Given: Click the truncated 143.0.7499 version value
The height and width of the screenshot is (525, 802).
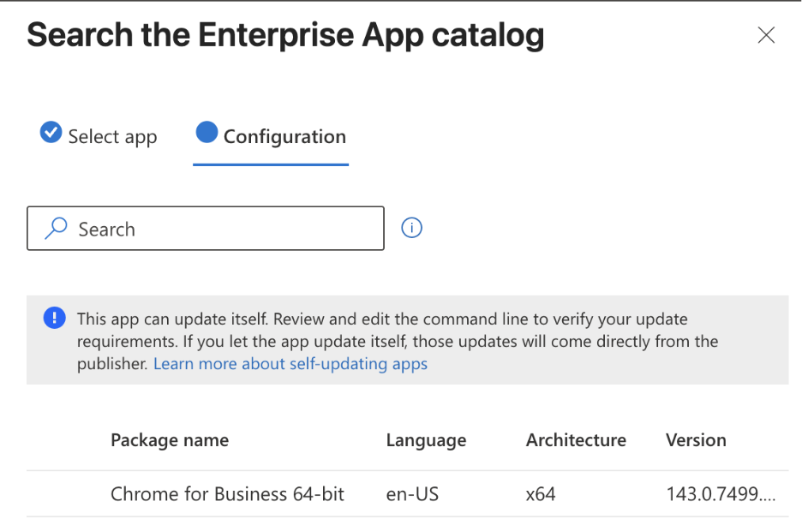Looking at the screenshot, I should click(720, 494).
